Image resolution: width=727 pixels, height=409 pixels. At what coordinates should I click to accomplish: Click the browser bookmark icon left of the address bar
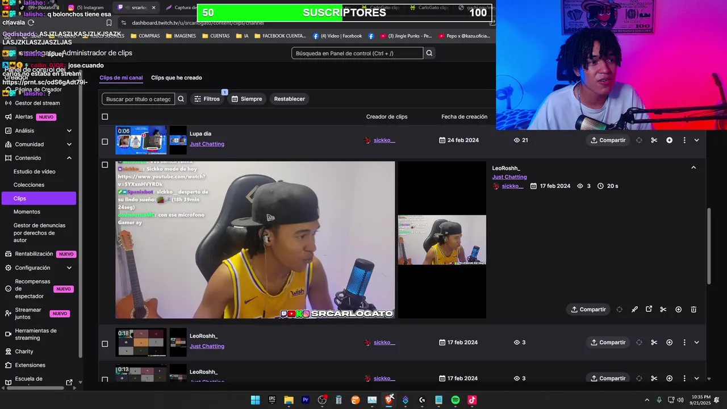109,23
